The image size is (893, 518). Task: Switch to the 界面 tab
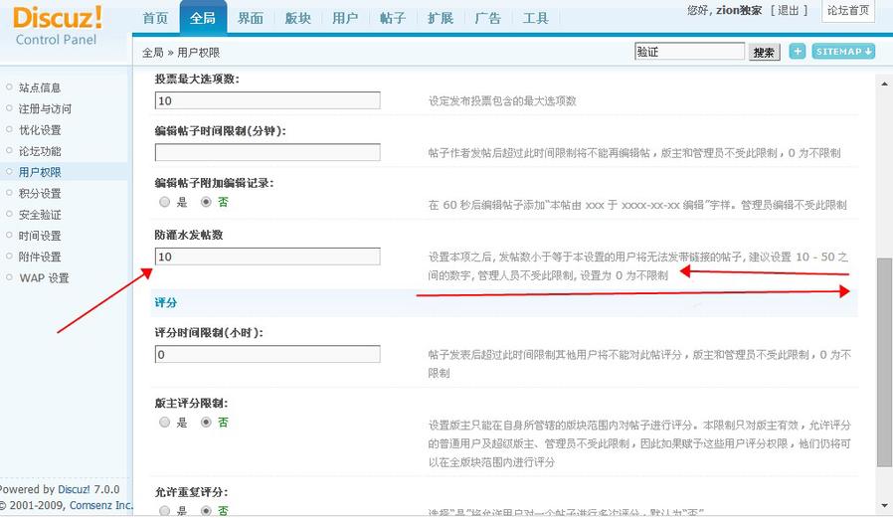tap(251, 18)
